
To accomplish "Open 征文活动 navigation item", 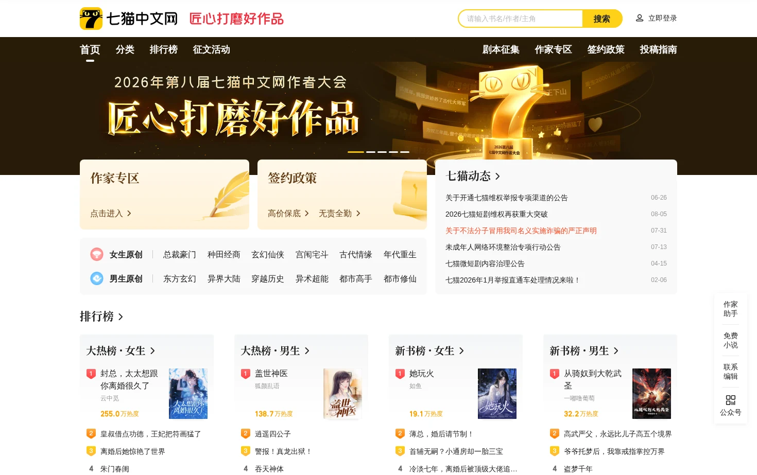I will (212, 49).
